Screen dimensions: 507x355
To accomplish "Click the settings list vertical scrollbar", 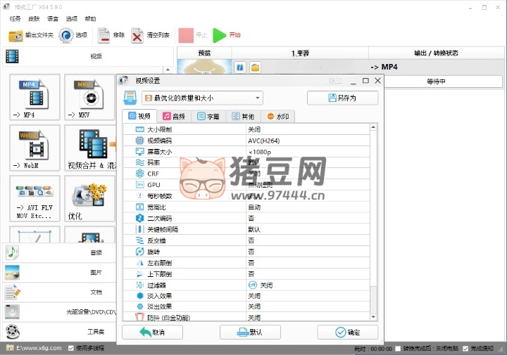I will tap(373, 211).
